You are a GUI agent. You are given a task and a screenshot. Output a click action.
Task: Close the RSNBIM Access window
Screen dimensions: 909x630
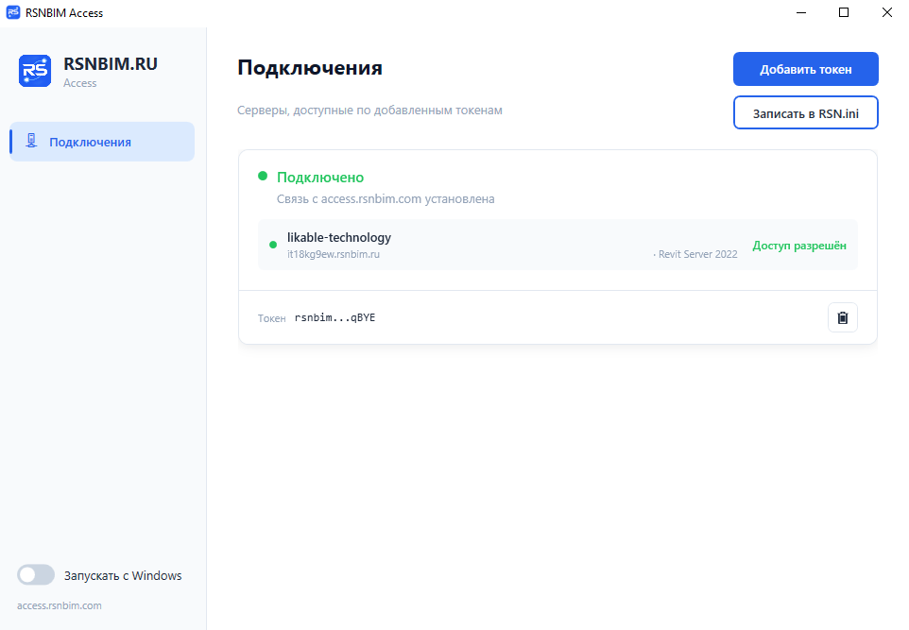pos(887,12)
